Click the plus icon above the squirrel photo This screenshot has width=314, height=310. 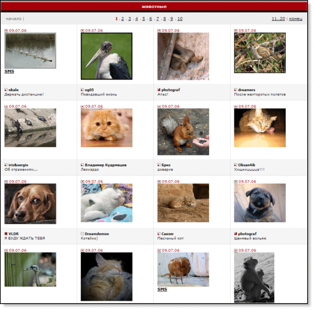(159, 107)
